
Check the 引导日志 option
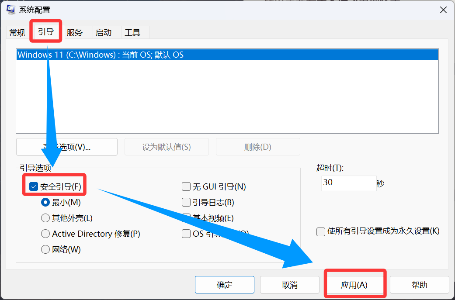click(x=186, y=203)
